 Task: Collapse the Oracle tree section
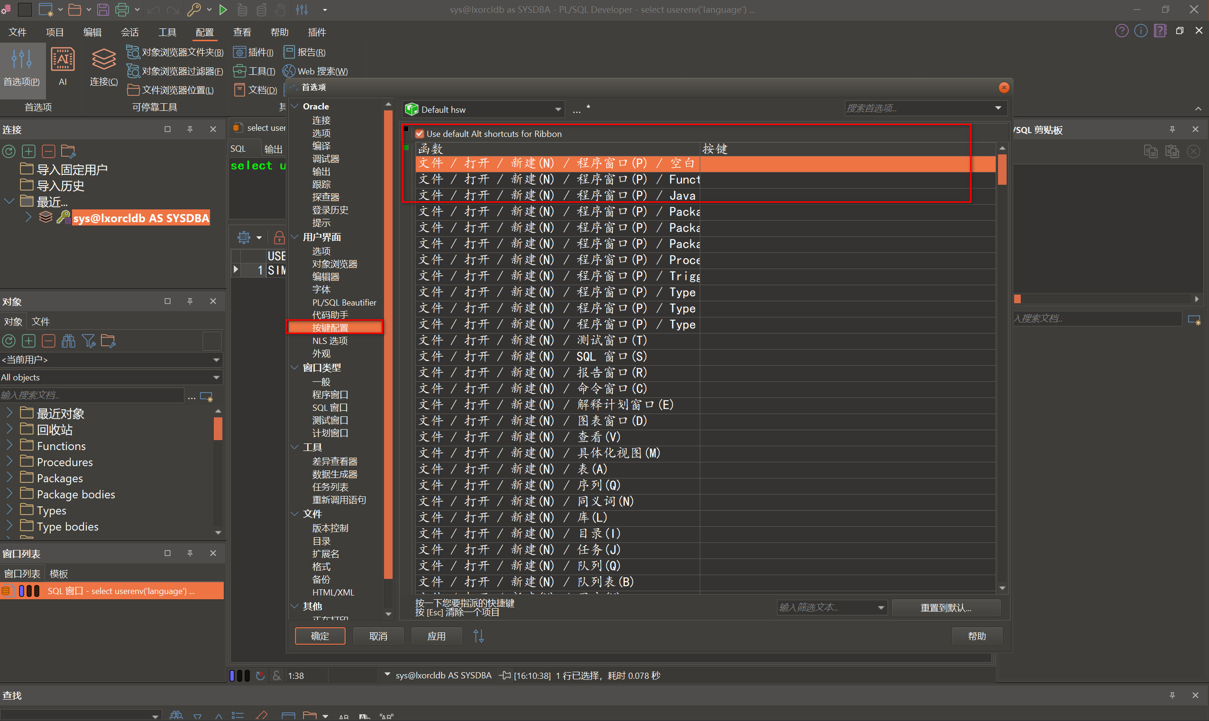coord(295,106)
